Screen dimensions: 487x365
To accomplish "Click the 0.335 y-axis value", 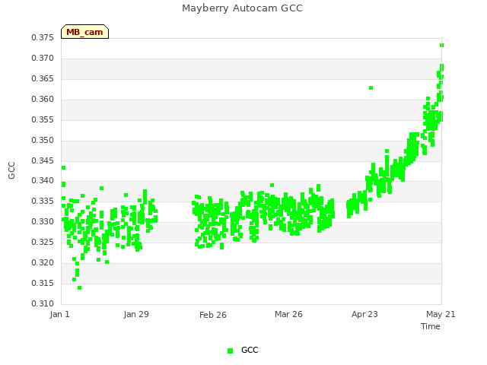I will click(43, 201).
